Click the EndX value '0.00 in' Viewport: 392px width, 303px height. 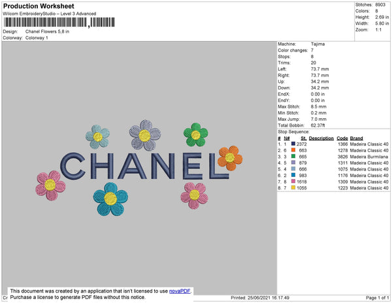[318, 94]
